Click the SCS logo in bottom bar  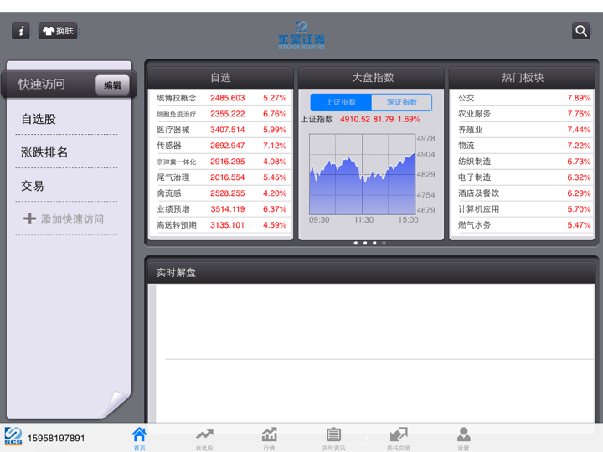(13, 437)
